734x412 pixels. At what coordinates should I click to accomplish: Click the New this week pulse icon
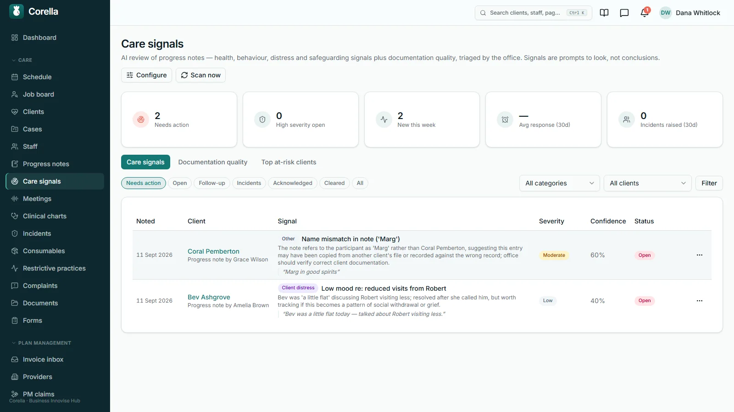(384, 119)
